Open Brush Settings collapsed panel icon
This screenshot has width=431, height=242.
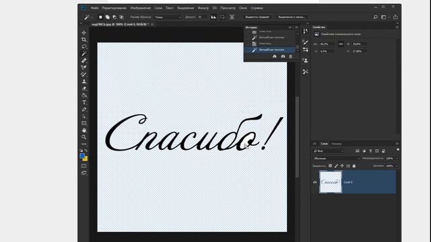(305, 42)
